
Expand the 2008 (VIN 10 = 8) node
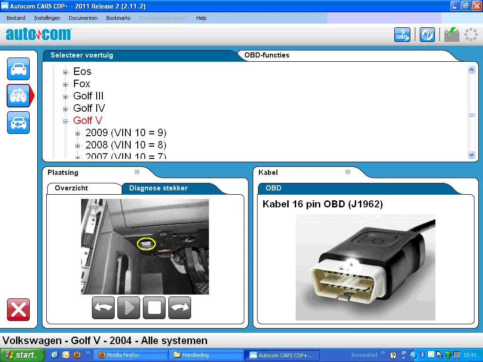coord(78,146)
